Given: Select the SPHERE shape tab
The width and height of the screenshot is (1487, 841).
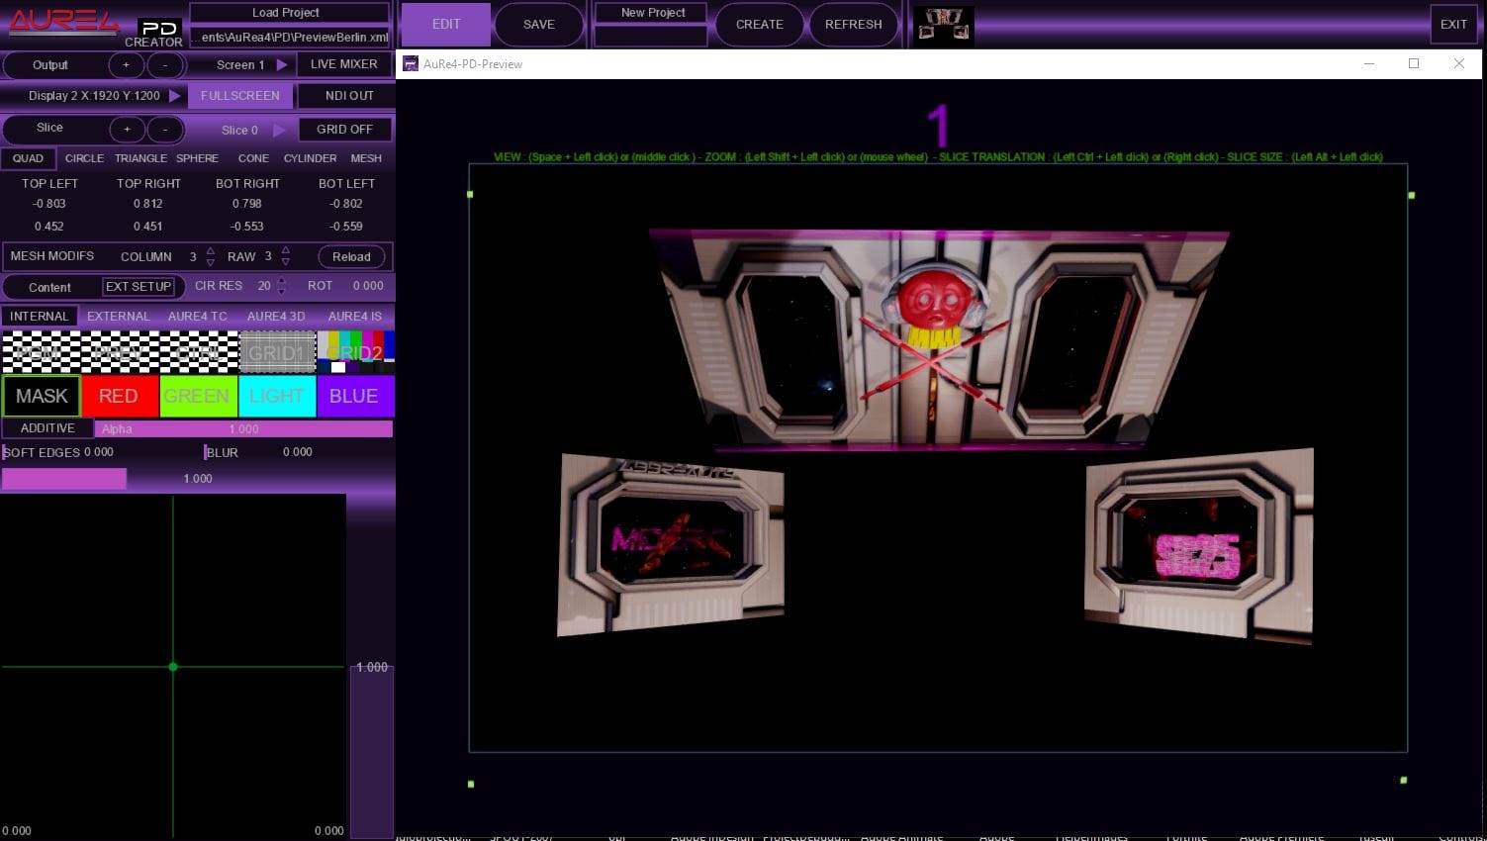Looking at the screenshot, I should [x=197, y=158].
